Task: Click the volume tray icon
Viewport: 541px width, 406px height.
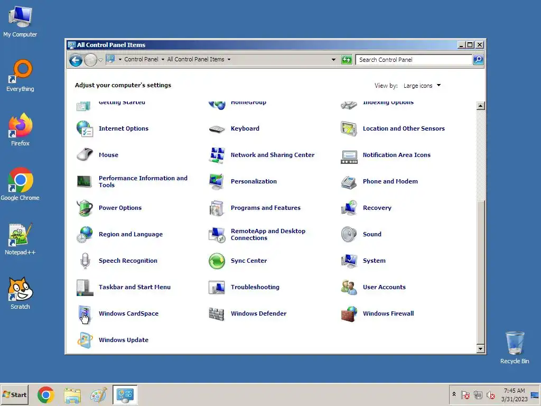Action: click(x=491, y=395)
